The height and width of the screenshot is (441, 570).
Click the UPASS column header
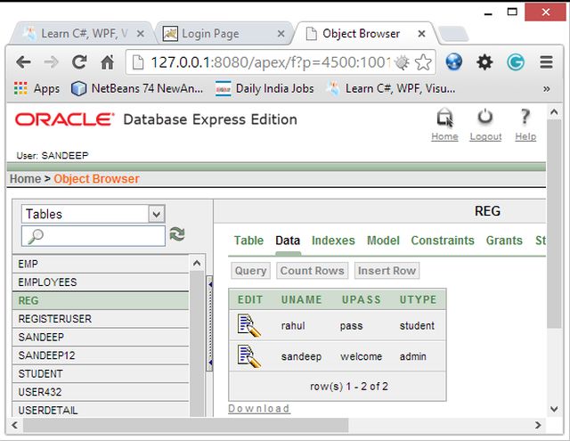(x=362, y=299)
